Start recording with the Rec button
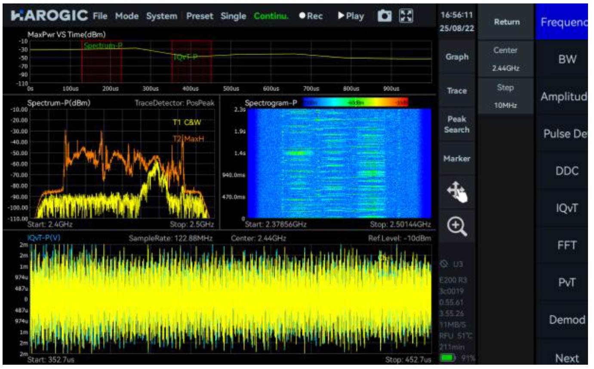The height and width of the screenshot is (369, 594). pos(311,16)
